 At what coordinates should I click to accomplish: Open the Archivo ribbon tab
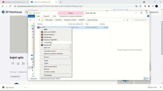(31, 16)
